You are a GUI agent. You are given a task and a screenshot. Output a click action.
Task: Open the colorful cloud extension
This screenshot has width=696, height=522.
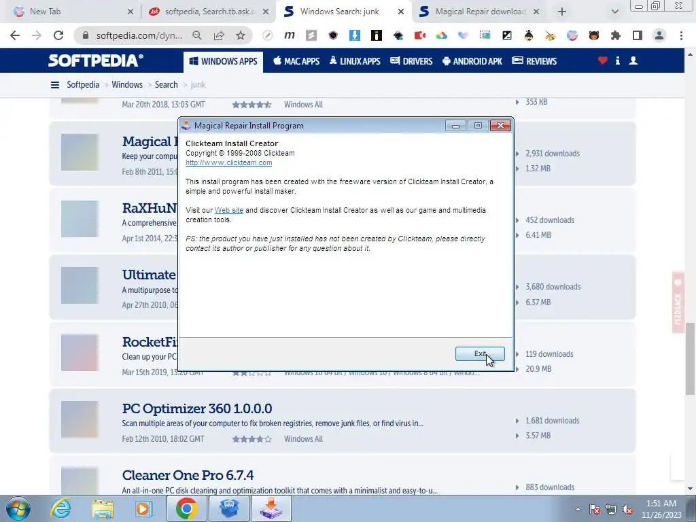pos(442,35)
